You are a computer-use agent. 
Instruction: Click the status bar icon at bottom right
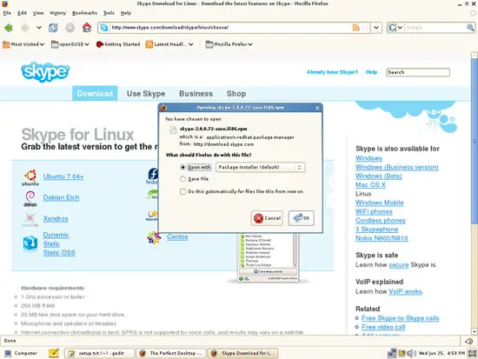pyautogui.click(x=468, y=341)
